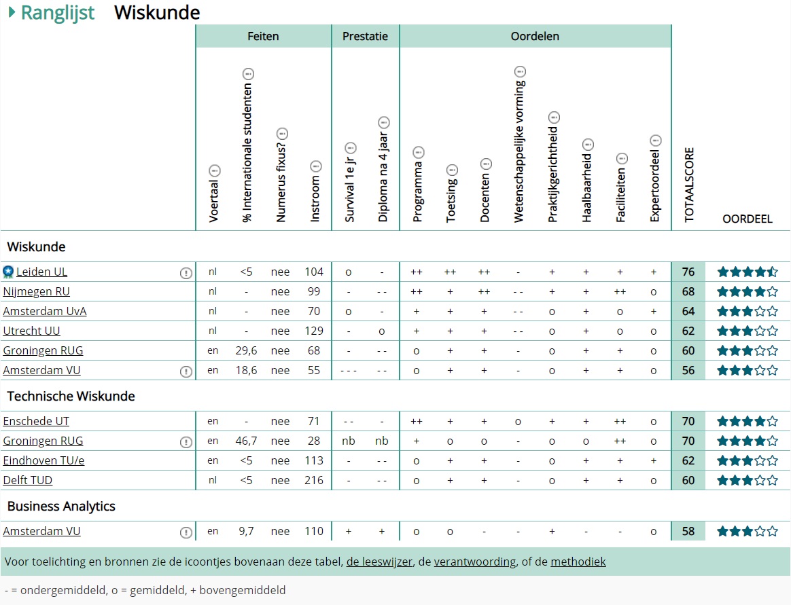Screen dimensions: 791x605
Task: Click the Wiskunde section heading in table
Action: point(36,247)
